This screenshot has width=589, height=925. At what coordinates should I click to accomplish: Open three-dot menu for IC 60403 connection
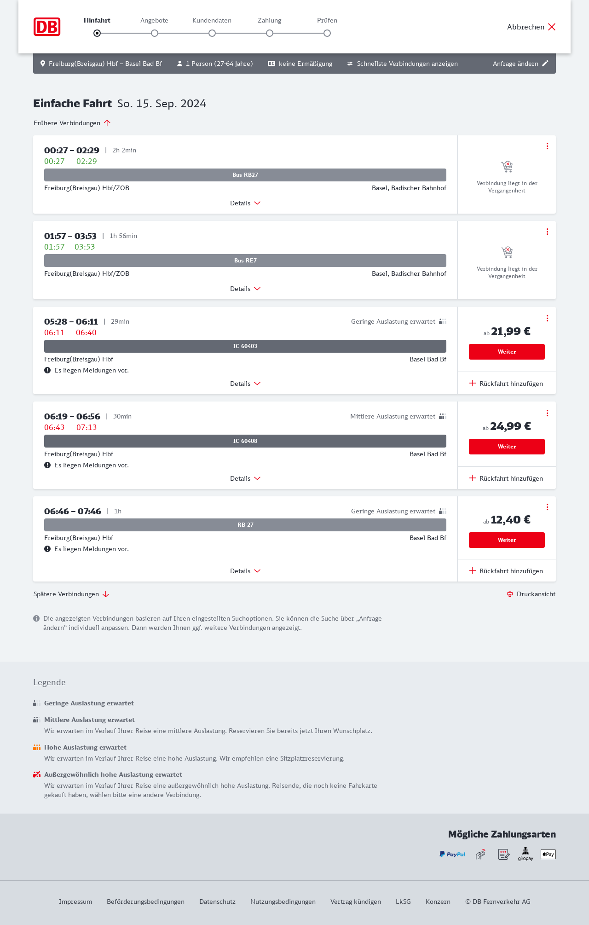(547, 318)
